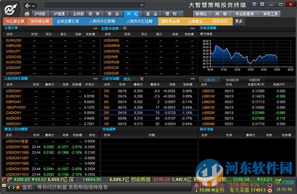Select the HKD/CNY row
Screen dimensions: 297x194
pyautogui.click(x=51, y=124)
